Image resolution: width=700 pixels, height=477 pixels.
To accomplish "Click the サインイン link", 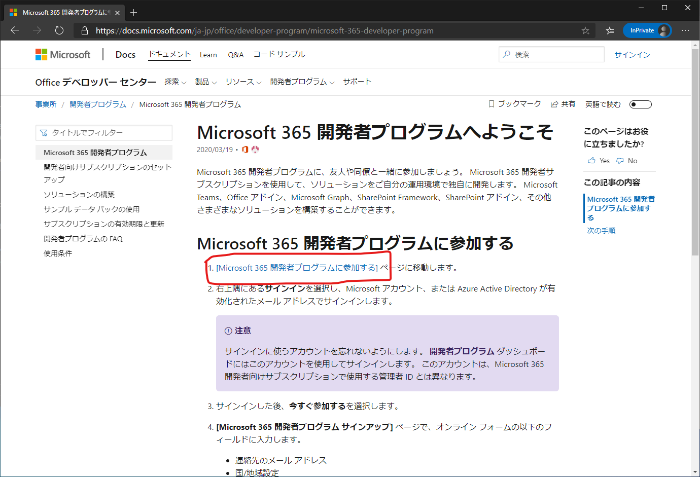I will (632, 55).
